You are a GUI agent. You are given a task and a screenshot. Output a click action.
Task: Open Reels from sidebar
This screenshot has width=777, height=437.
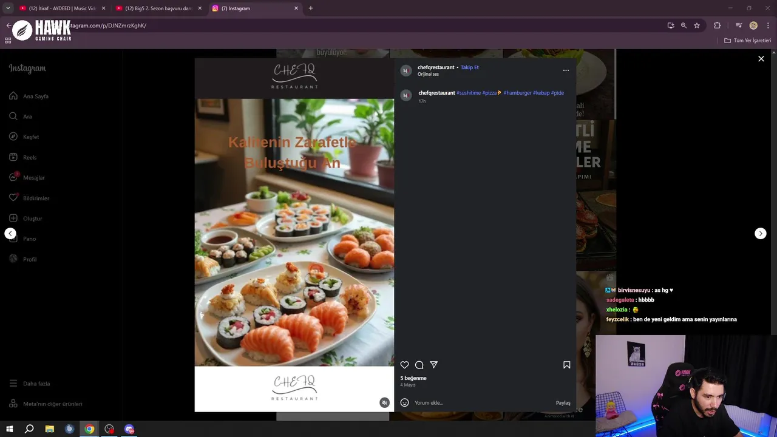click(23, 157)
